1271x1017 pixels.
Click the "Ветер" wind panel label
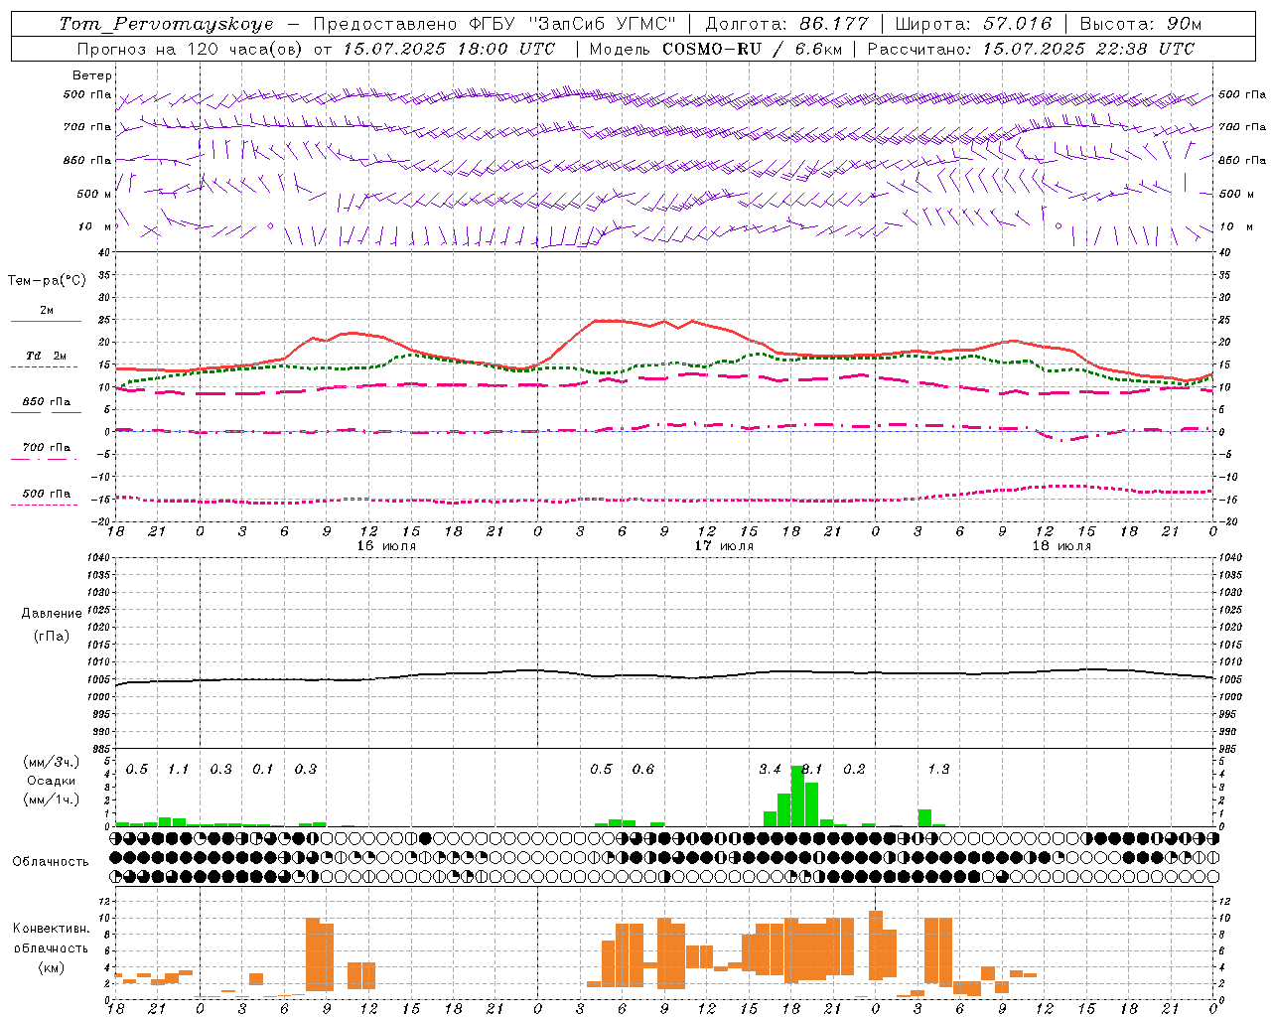(92, 75)
